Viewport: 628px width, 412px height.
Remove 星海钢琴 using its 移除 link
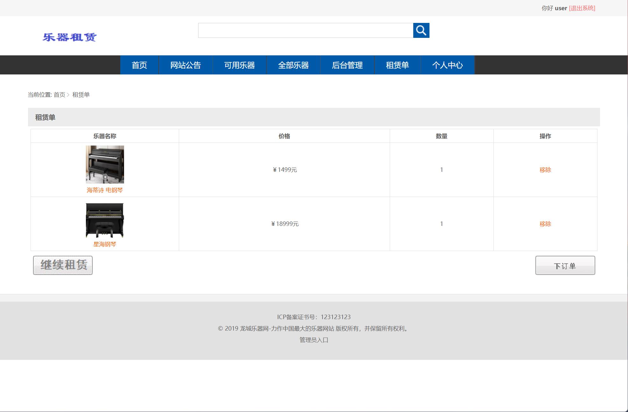click(545, 224)
